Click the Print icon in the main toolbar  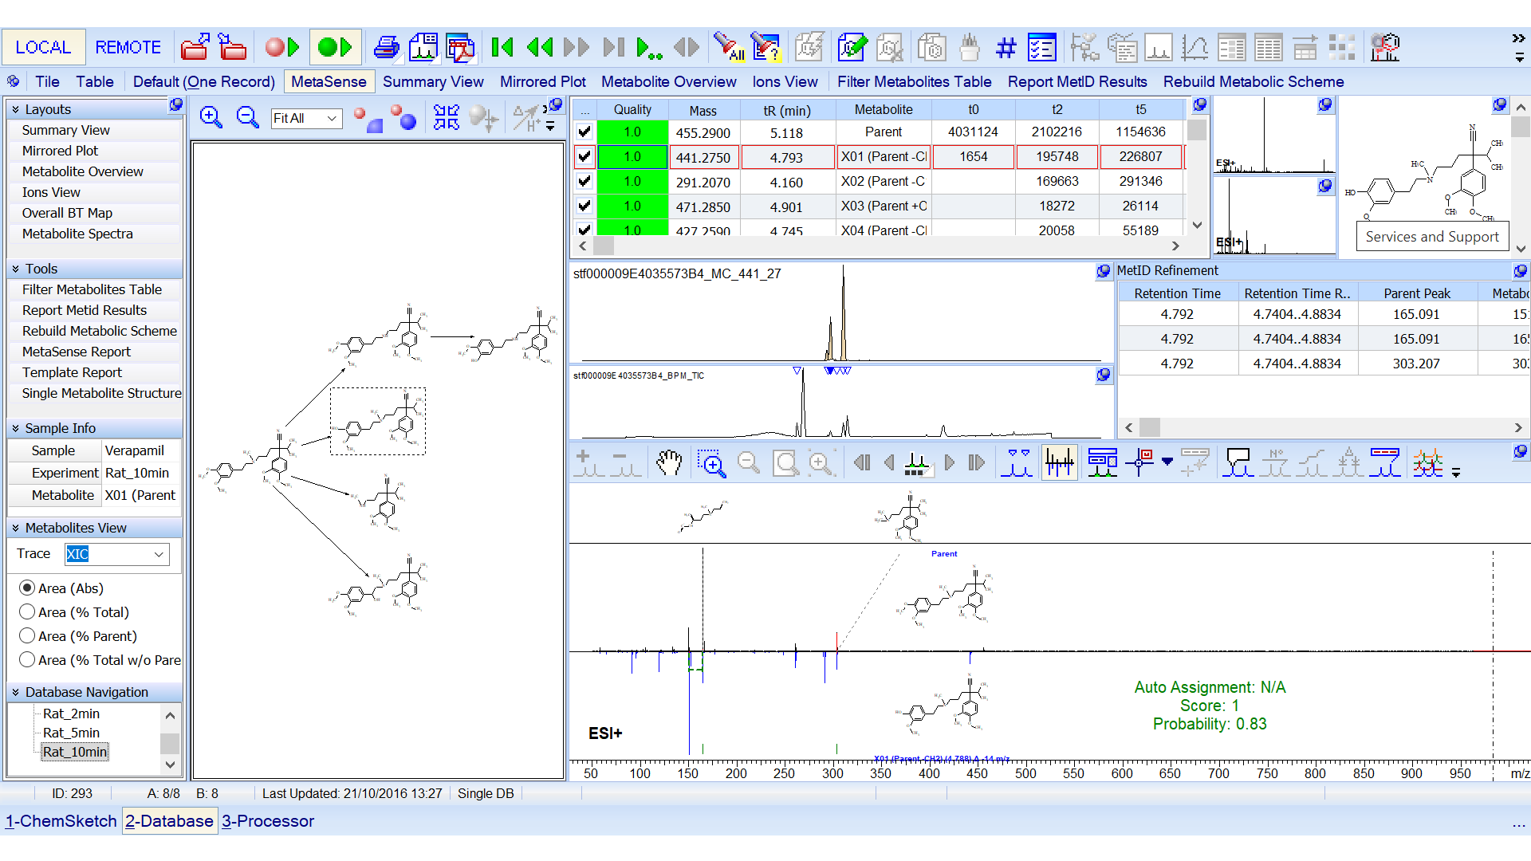tap(386, 47)
